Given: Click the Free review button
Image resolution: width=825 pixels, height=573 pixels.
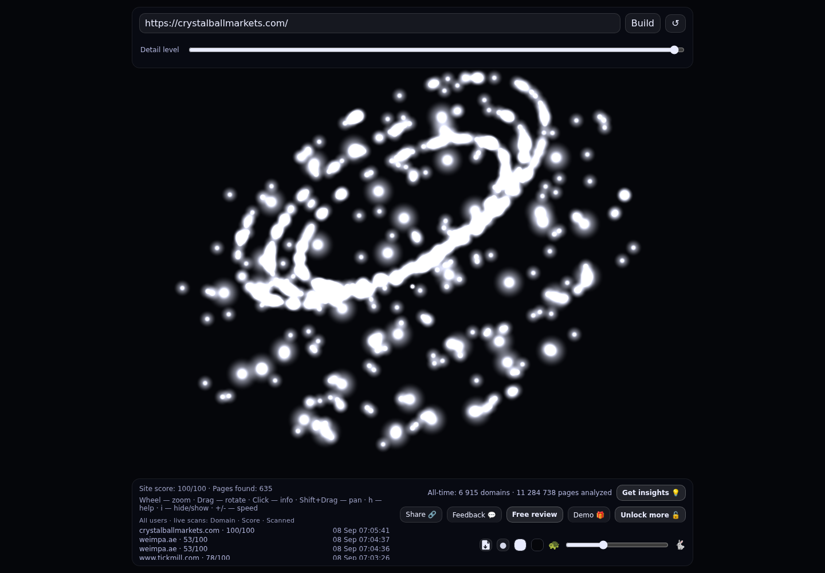Looking at the screenshot, I should (535, 515).
